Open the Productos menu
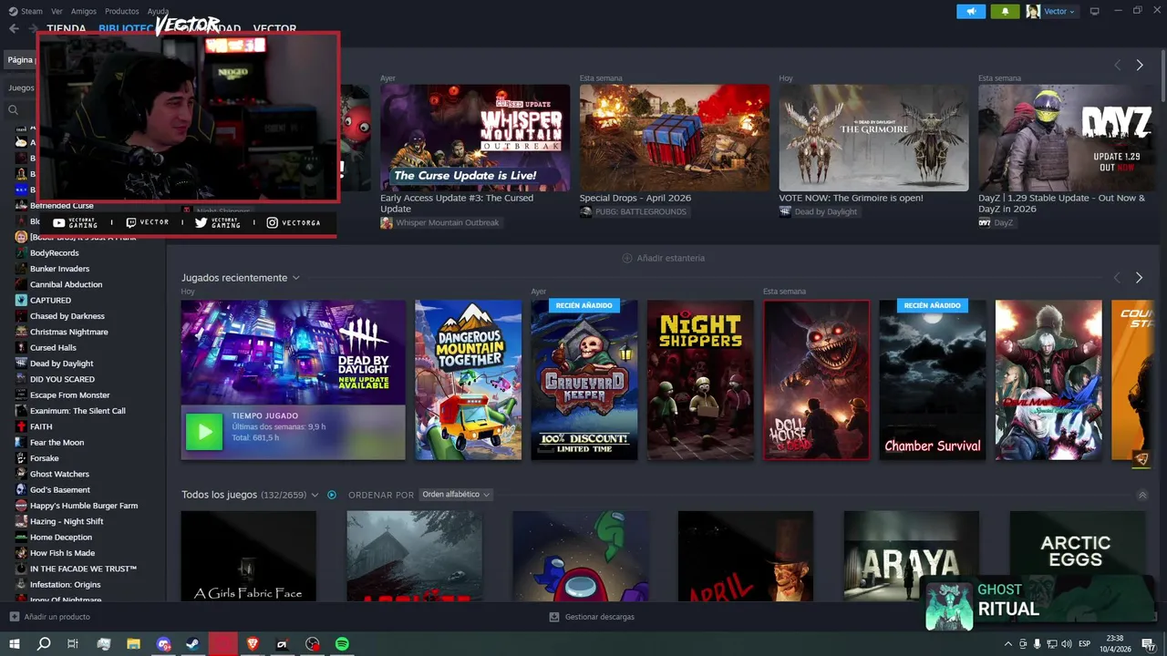This screenshot has height=656, width=1167. pyautogui.click(x=122, y=11)
